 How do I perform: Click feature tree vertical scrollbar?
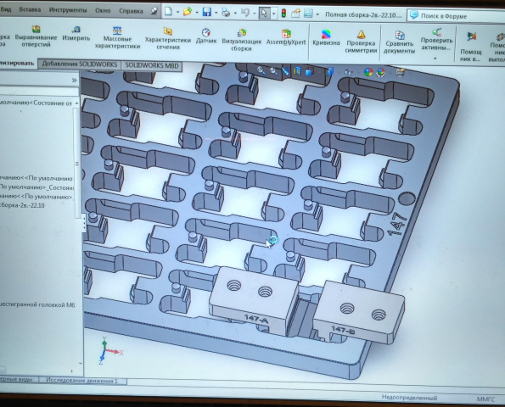pyautogui.click(x=77, y=164)
